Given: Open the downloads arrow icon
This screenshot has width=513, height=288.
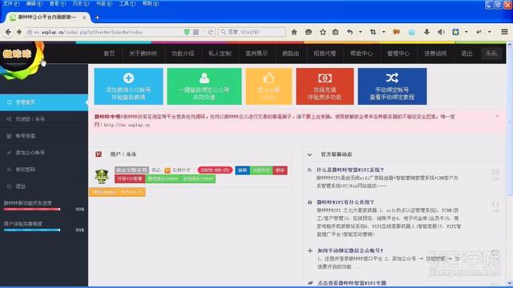Looking at the screenshot, I should [x=426, y=32].
